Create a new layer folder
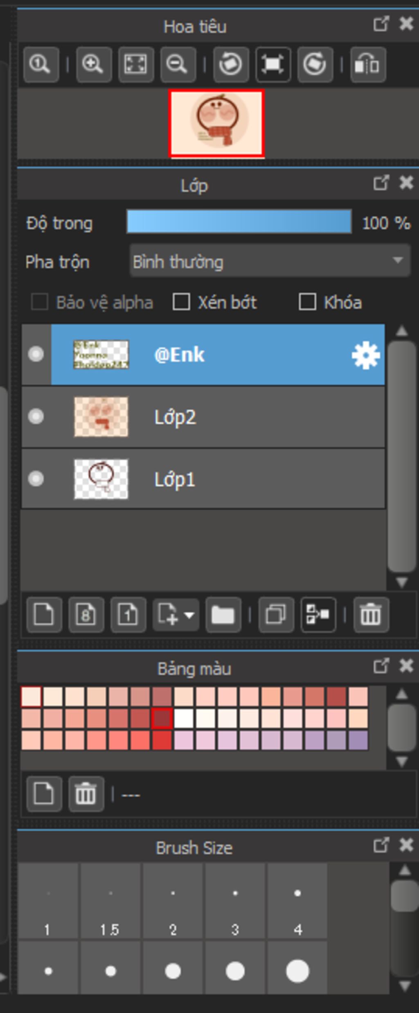 (x=223, y=615)
